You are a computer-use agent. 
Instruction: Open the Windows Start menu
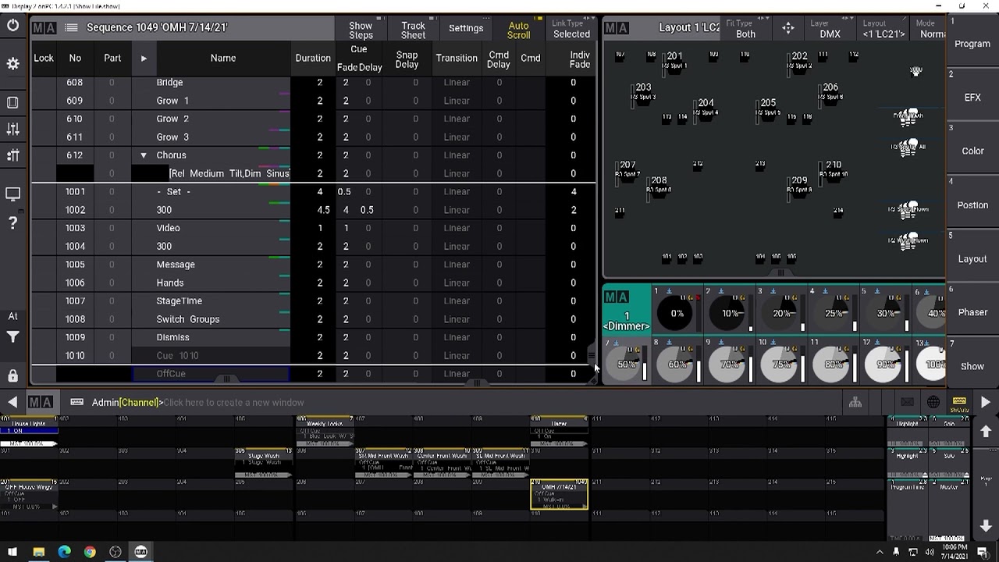pos(12,552)
